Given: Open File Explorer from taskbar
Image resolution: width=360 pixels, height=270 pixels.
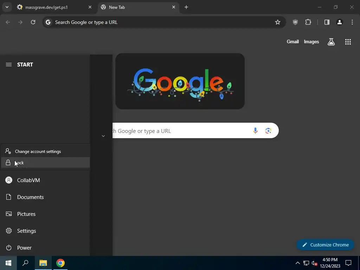Looking at the screenshot, I should (43, 263).
